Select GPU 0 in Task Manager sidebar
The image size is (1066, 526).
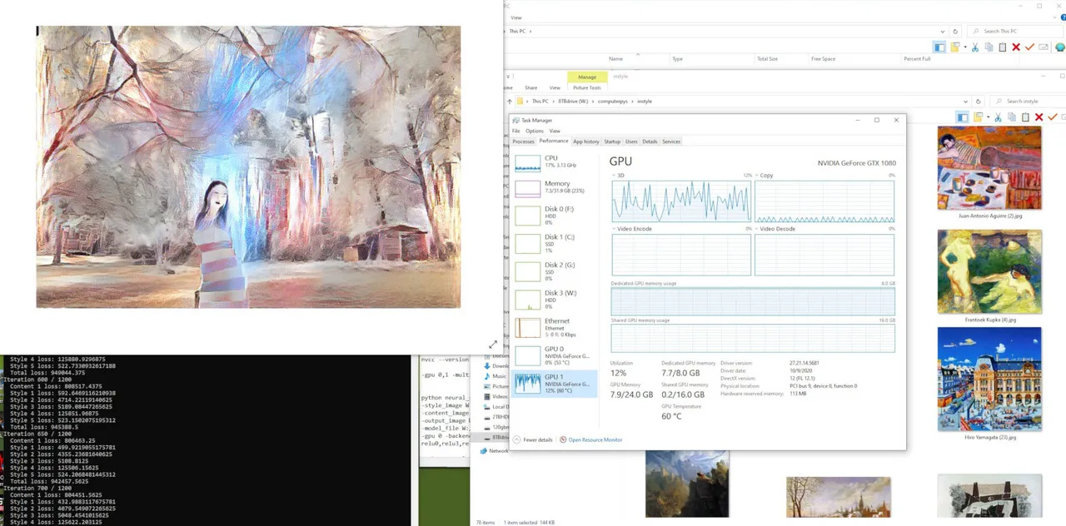pyautogui.click(x=553, y=355)
